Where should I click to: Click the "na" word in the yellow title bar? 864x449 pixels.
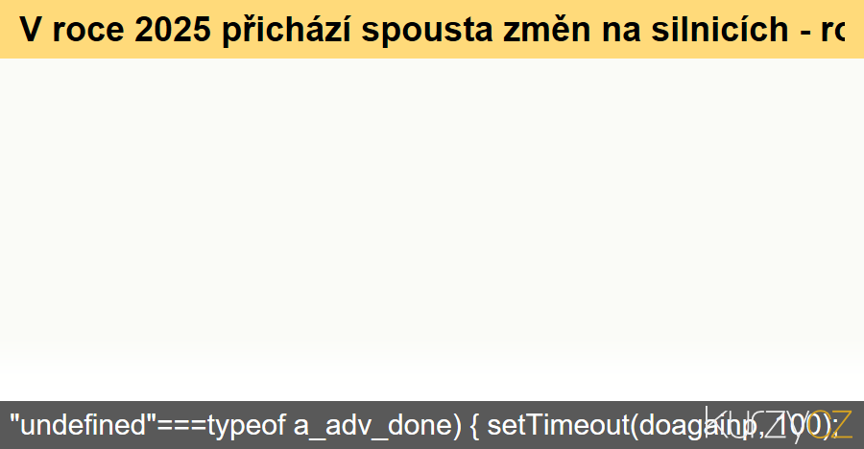621,31
